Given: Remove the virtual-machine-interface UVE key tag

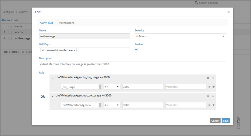Looking at the screenshot, I should pos(74,50).
